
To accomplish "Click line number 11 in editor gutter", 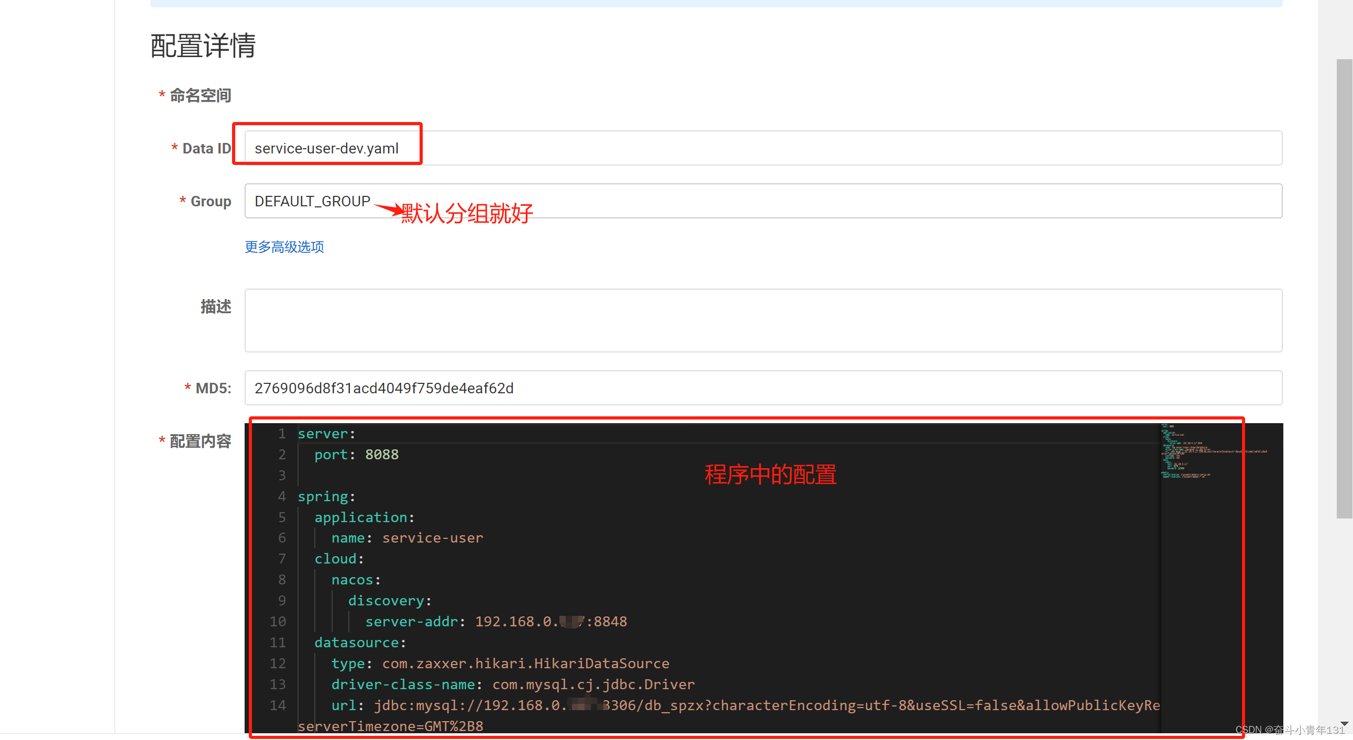I will coord(278,642).
